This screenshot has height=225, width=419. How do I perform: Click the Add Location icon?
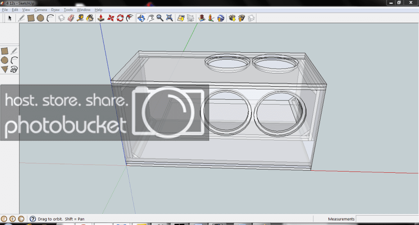pos(181,18)
